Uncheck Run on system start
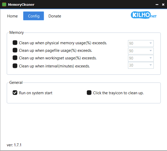This screenshot has height=151, width=167. point(15,93)
